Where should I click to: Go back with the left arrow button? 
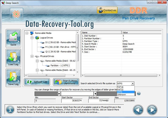[138, 110]
